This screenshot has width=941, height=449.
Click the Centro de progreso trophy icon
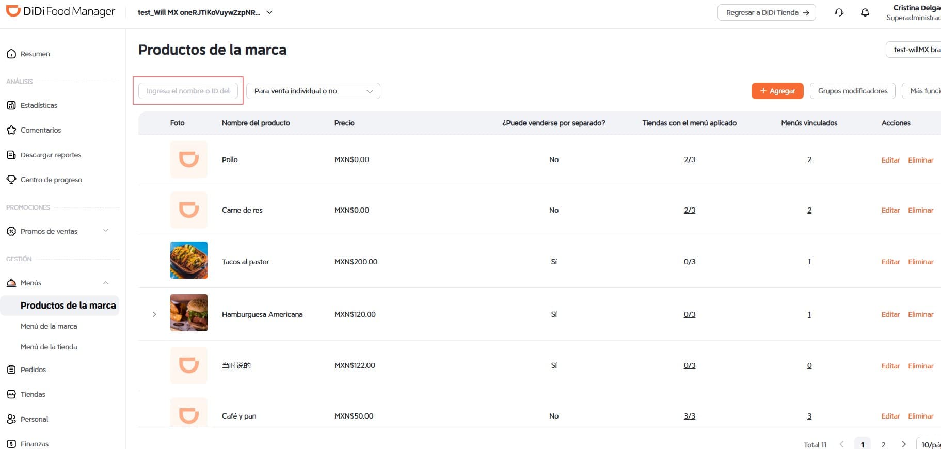tap(11, 180)
